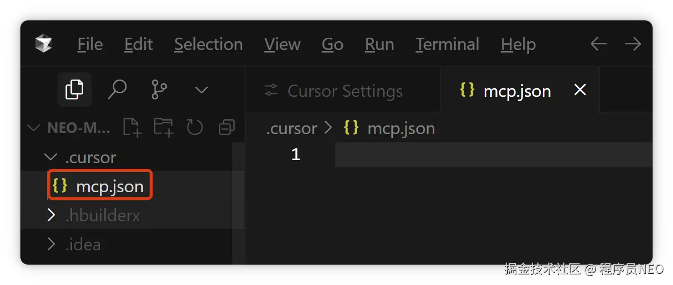Screen dimensions: 673x285
Task: Show more views with chevron dropdown
Action: tap(202, 90)
